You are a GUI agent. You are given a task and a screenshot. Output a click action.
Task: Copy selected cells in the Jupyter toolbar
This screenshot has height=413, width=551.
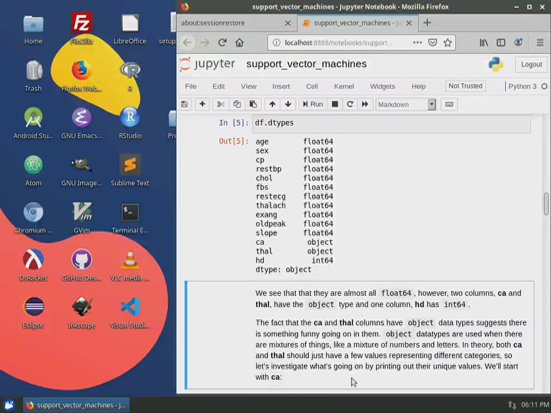tap(237, 104)
